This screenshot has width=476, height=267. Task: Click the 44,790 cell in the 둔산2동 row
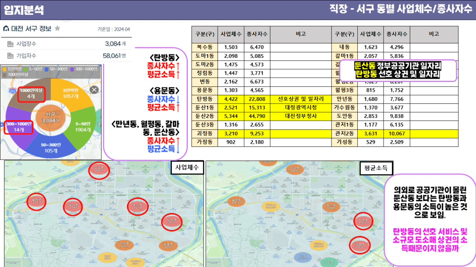coord(257,116)
